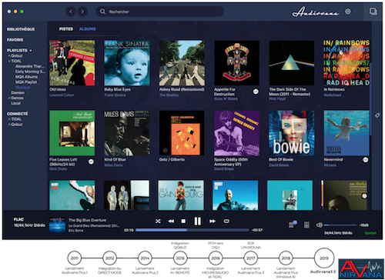385x280 pixels.
Task: Open the Baby Blue Eyes album cover
Action: [x=127, y=63]
